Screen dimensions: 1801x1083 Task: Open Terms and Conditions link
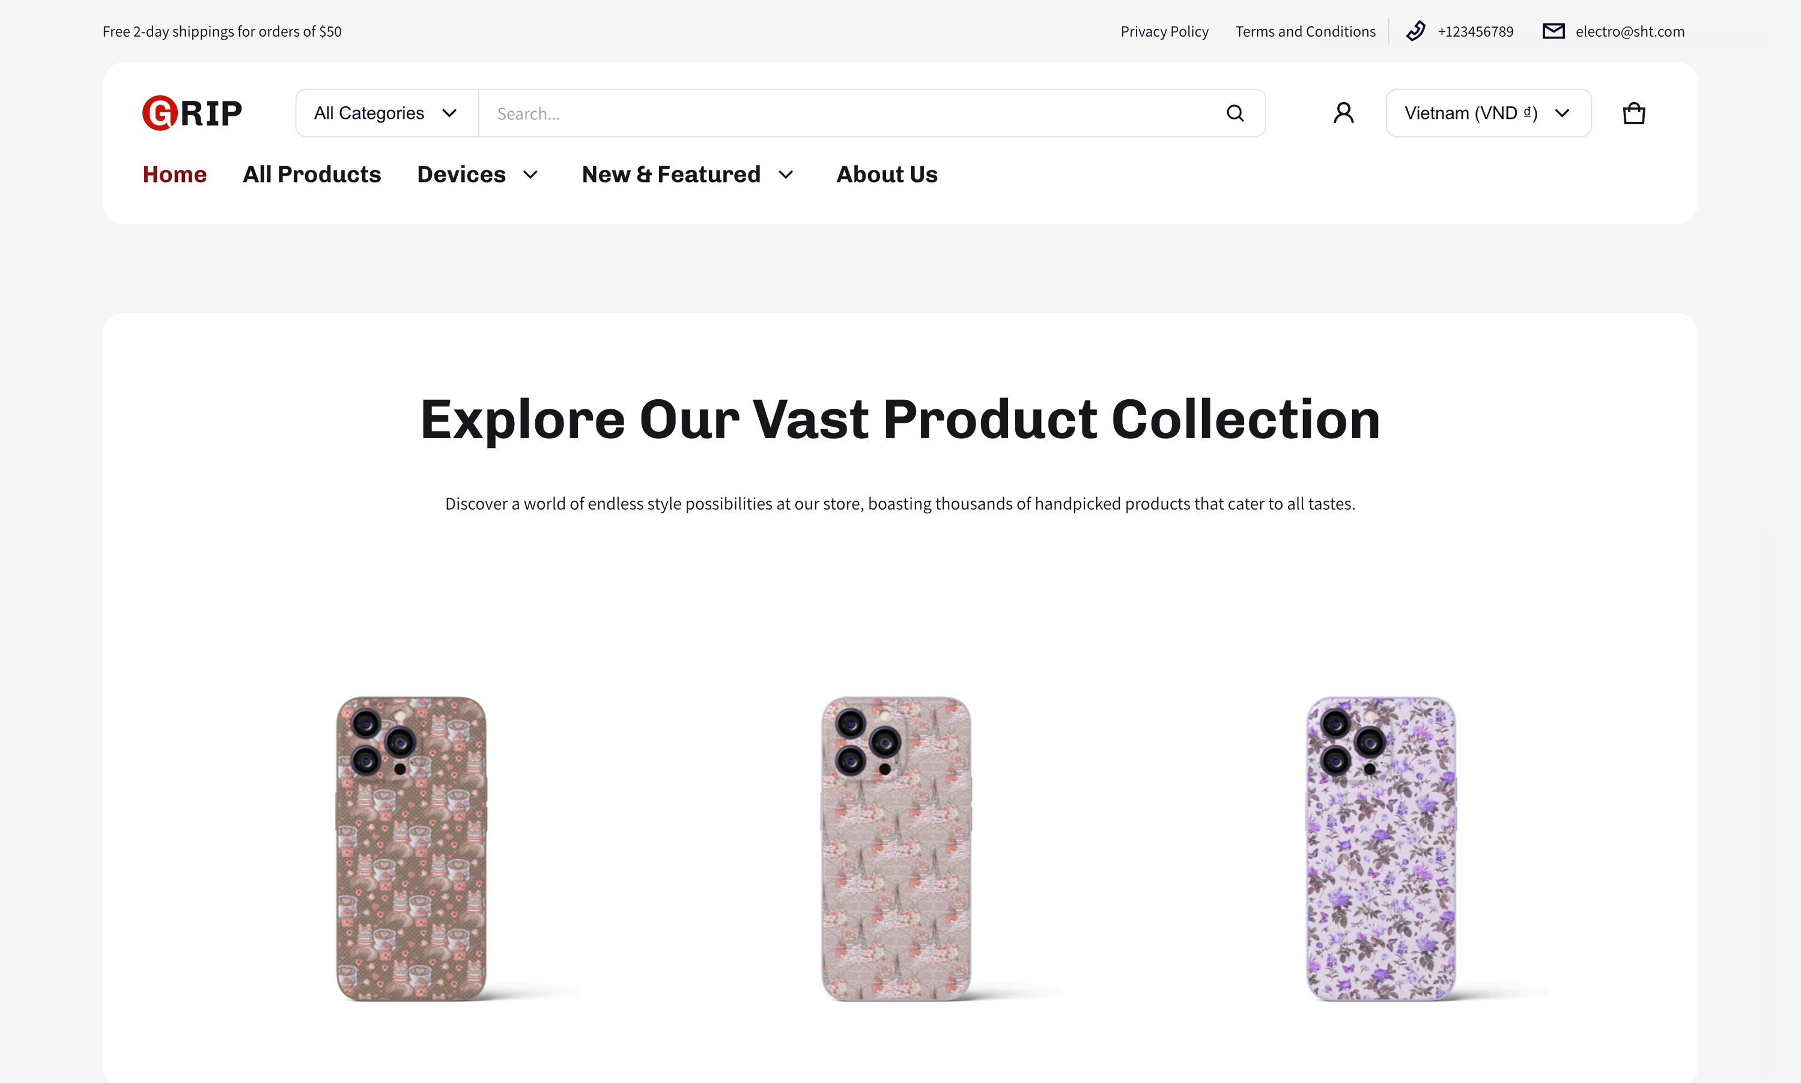[1305, 31]
